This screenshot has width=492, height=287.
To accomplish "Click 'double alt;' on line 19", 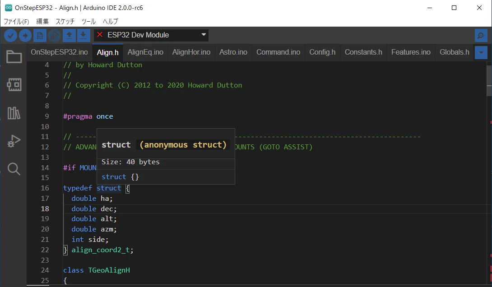I will coord(94,219).
